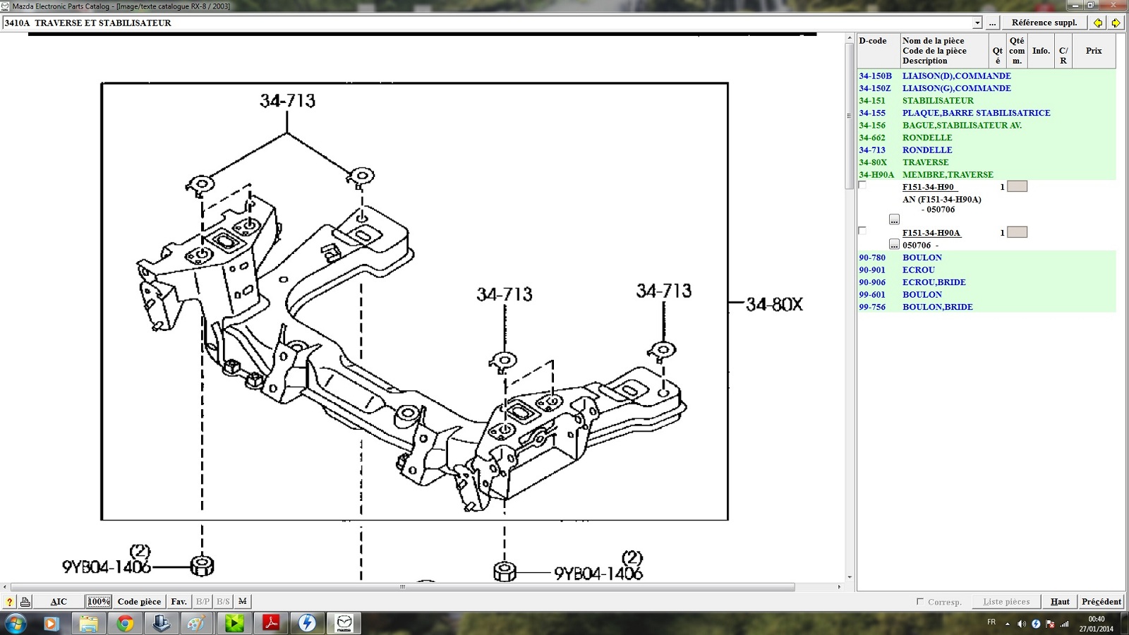Click the M button in the bottom toolbar
The width and height of the screenshot is (1129, 635).
pyautogui.click(x=242, y=602)
